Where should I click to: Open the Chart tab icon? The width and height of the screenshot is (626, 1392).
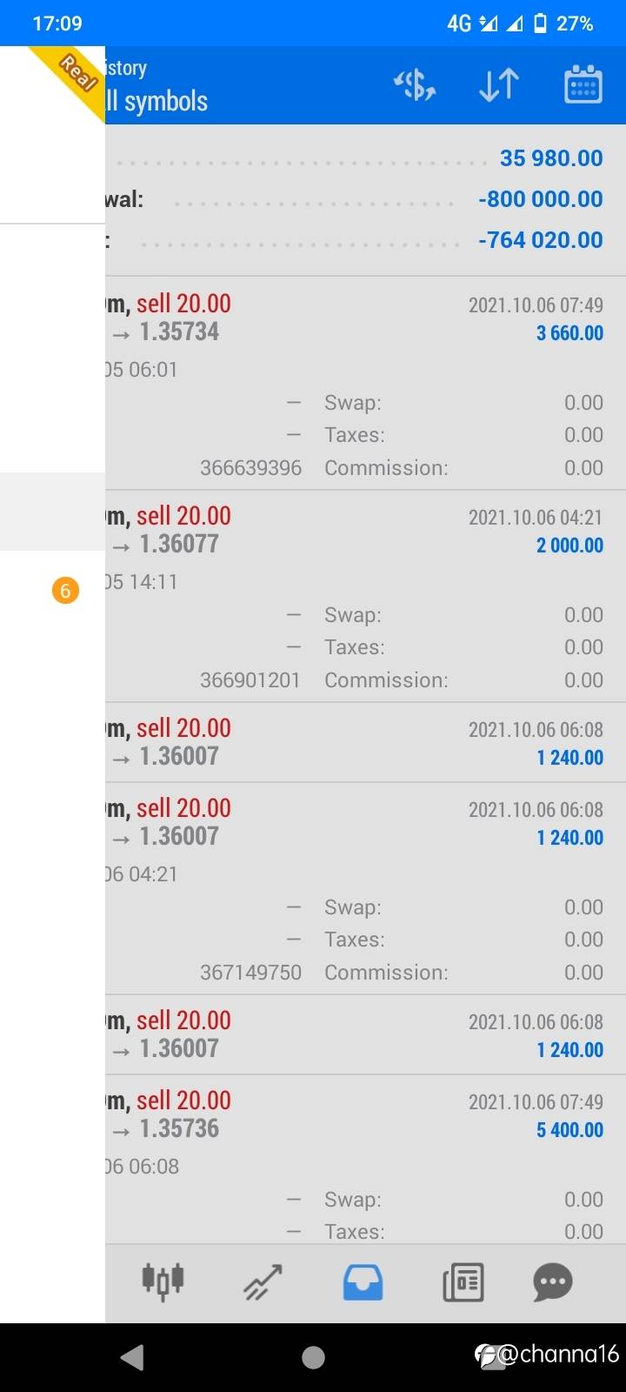(x=263, y=1282)
